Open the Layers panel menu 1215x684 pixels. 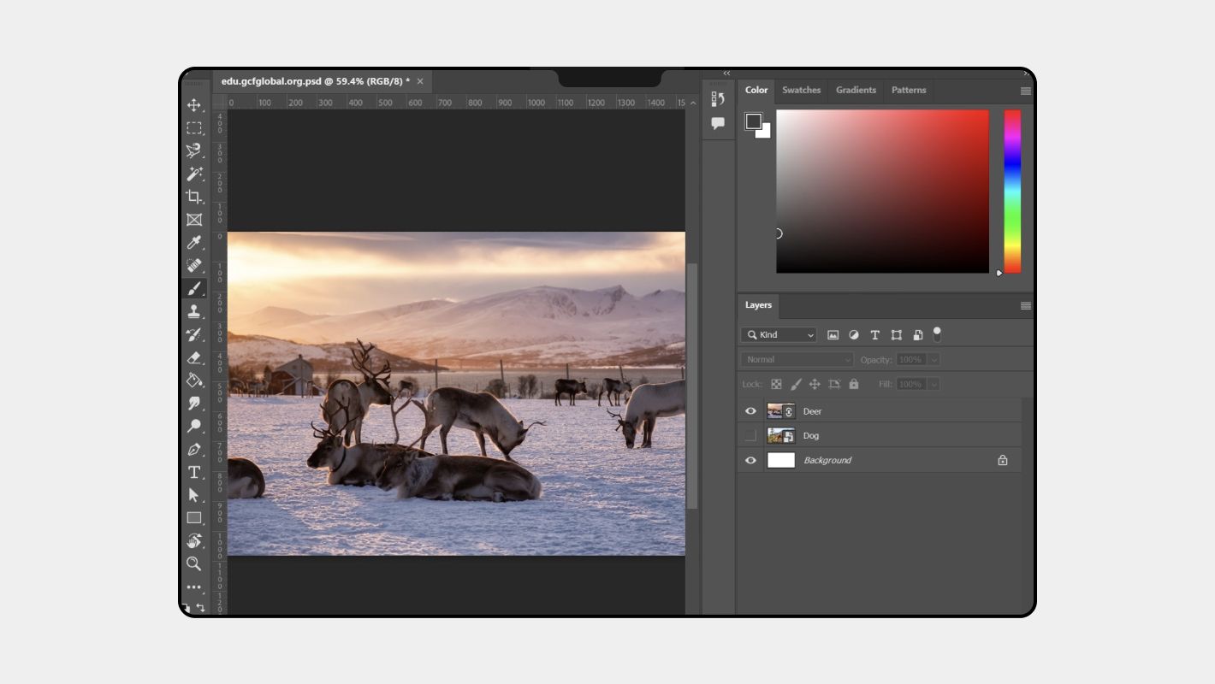point(1025,305)
